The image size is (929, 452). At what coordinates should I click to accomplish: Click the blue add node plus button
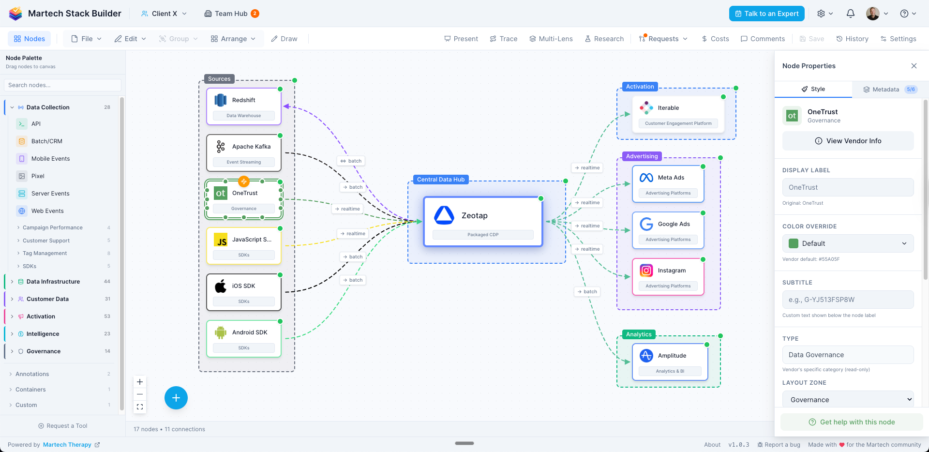176,398
